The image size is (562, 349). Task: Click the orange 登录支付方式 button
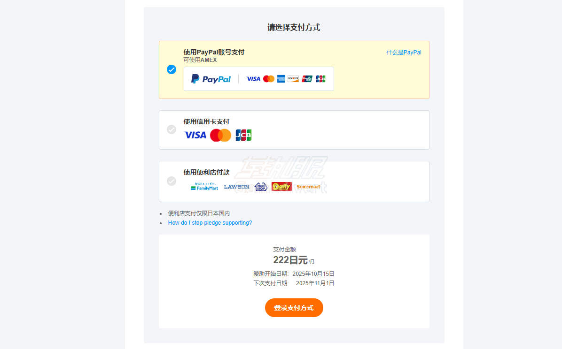pyautogui.click(x=294, y=308)
